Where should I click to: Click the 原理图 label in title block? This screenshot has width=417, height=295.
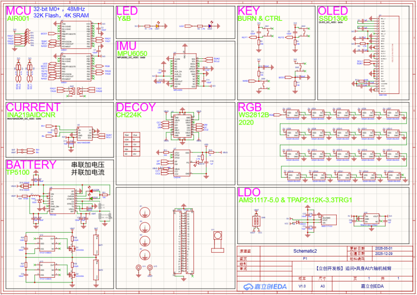(245, 251)
